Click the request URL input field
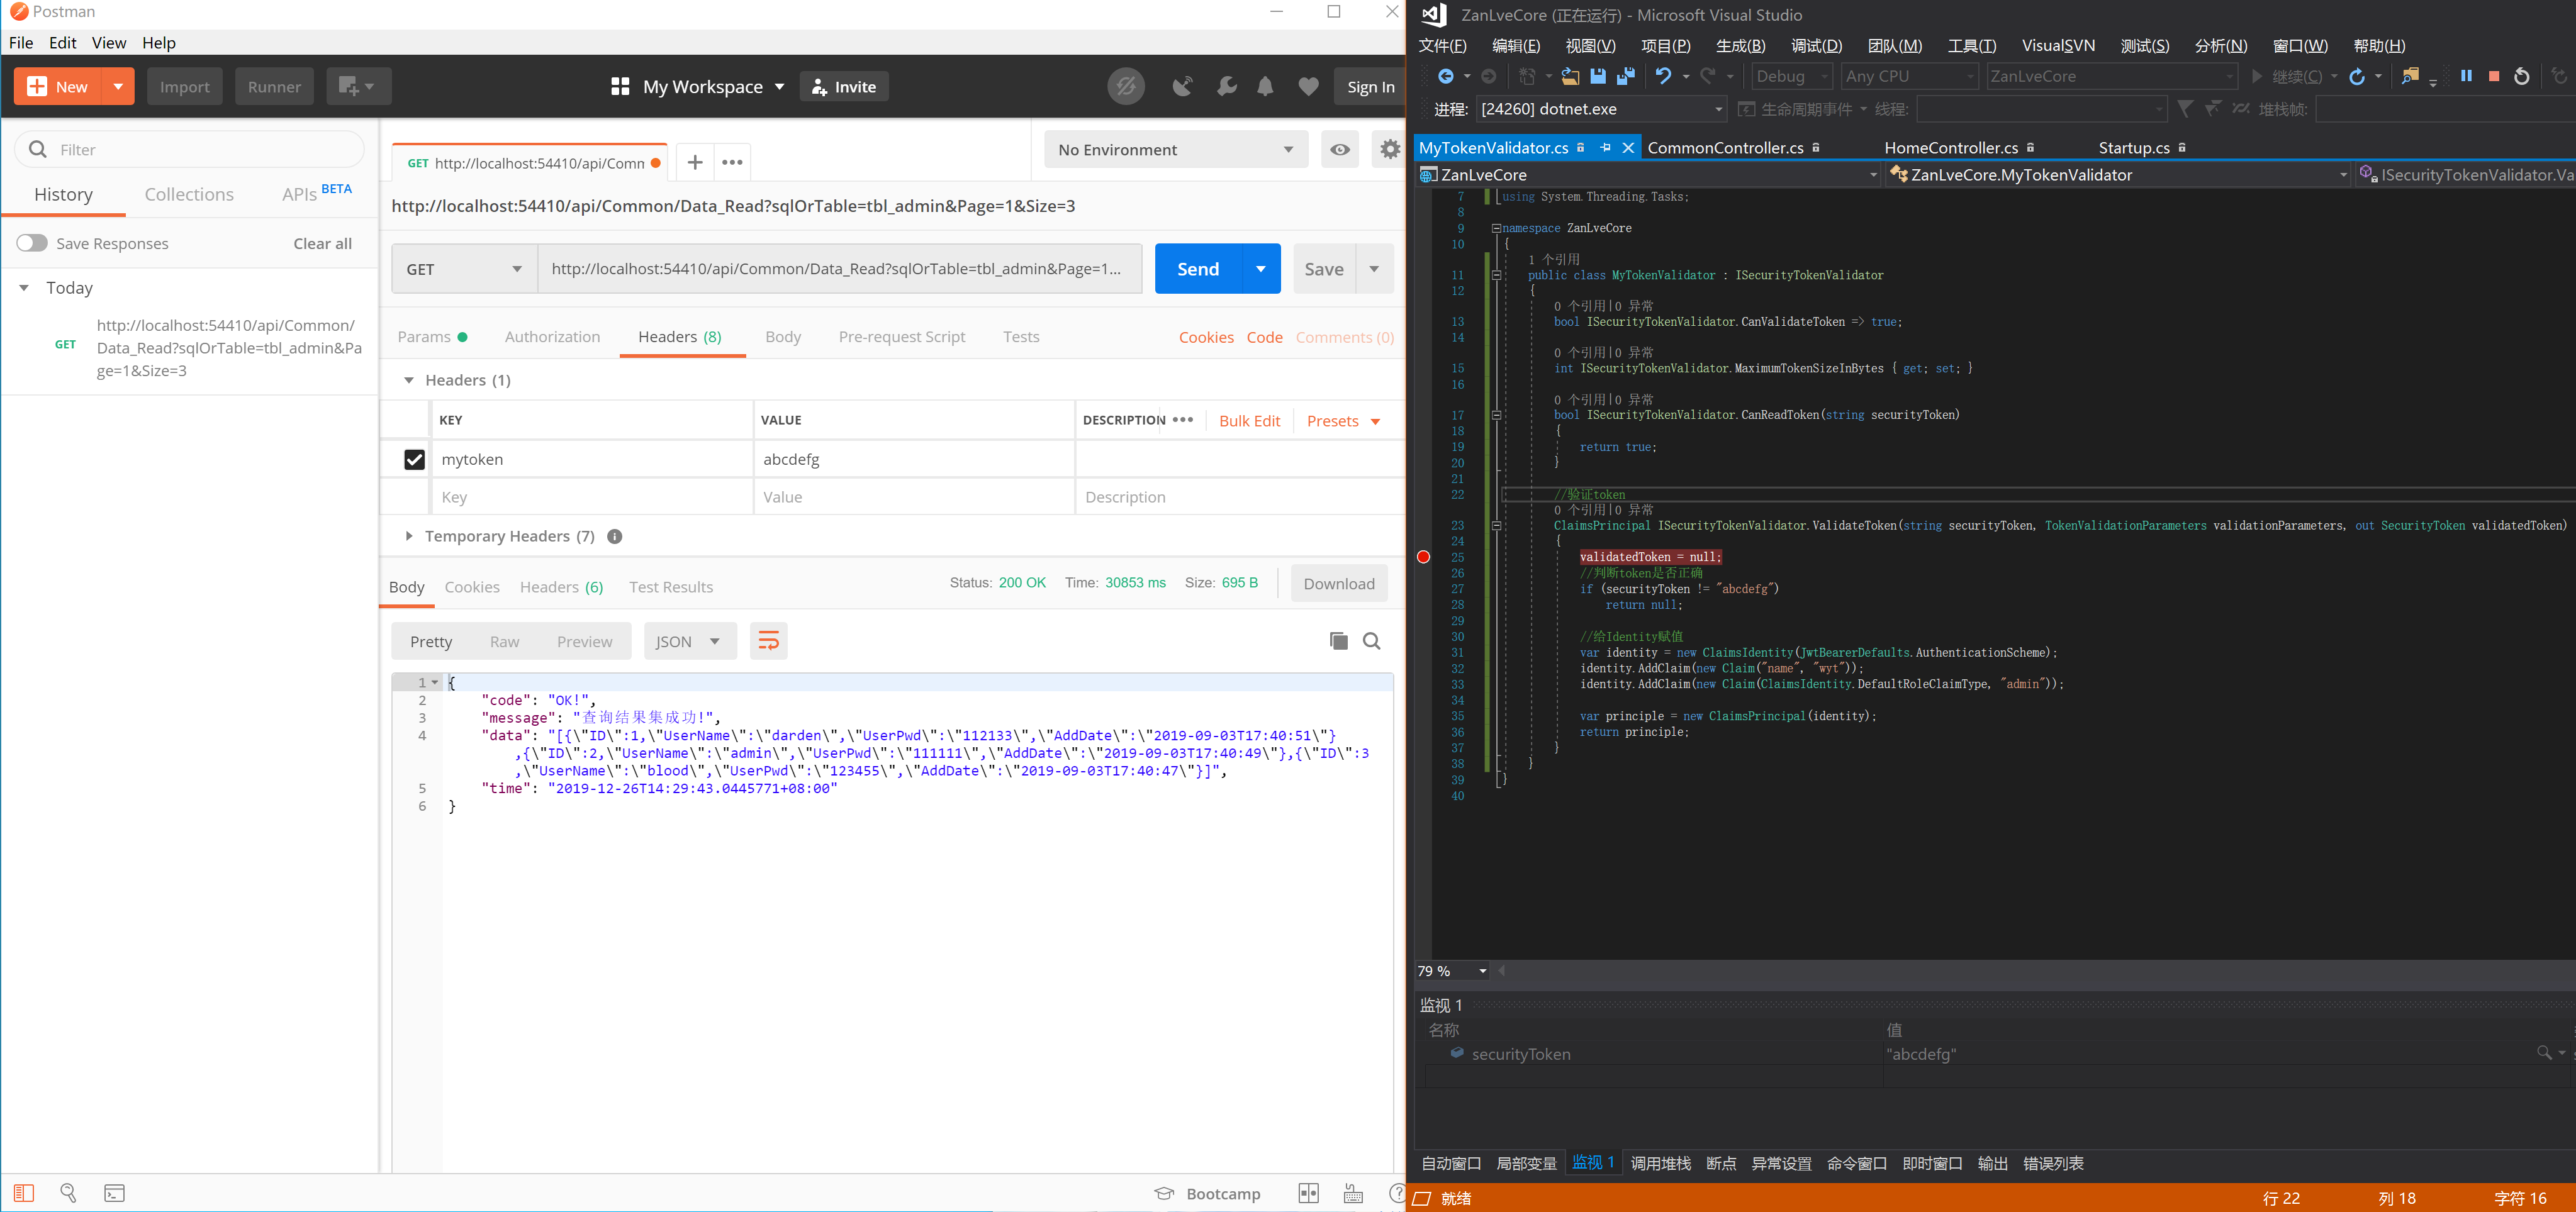 (x=838, y=269)
